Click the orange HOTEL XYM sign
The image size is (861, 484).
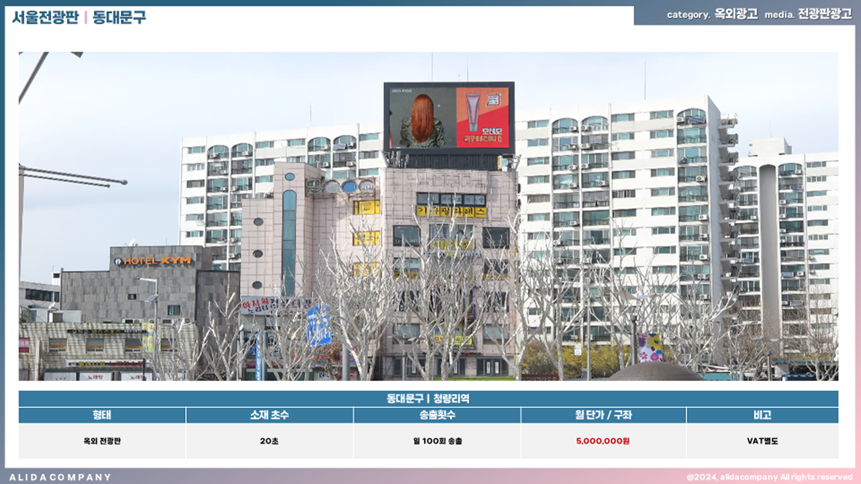153,261
